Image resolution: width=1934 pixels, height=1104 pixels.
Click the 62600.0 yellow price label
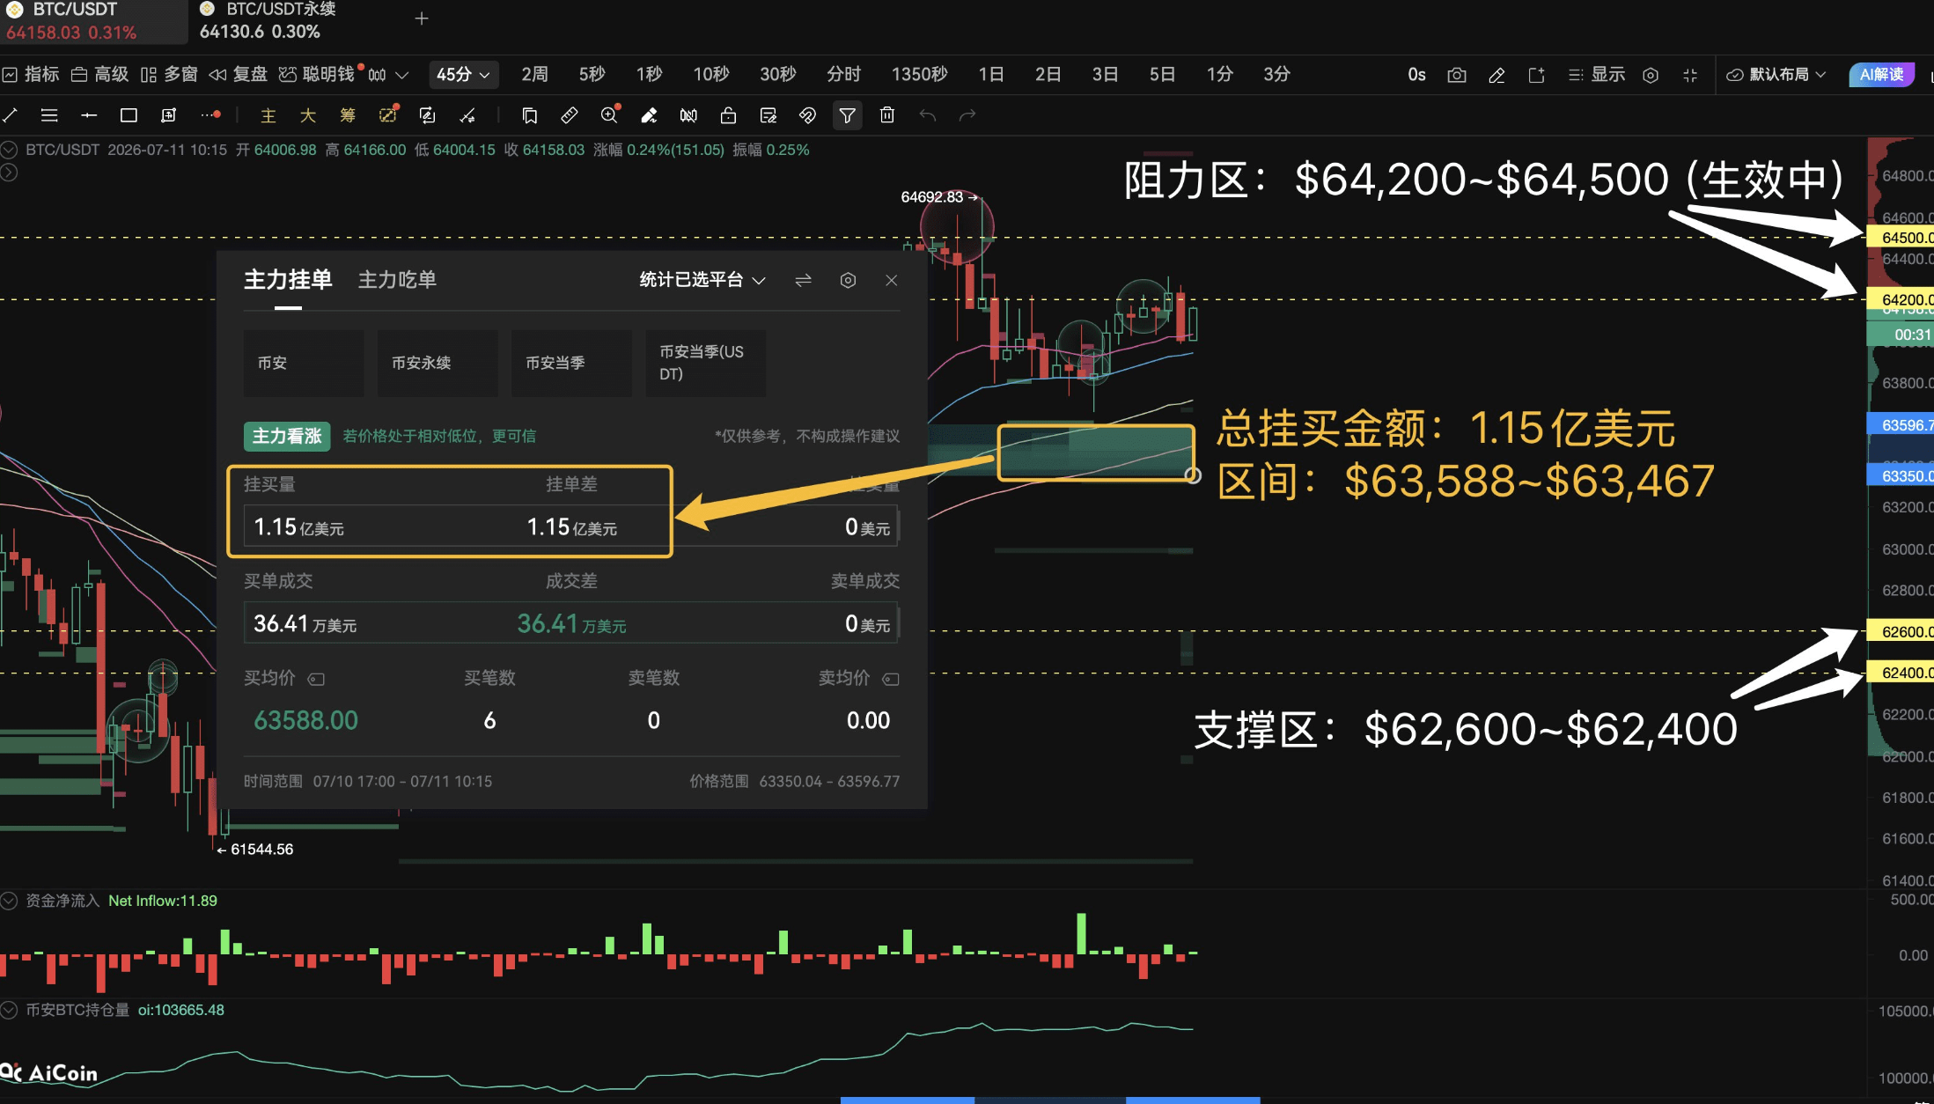click(x=1900, y=631)
